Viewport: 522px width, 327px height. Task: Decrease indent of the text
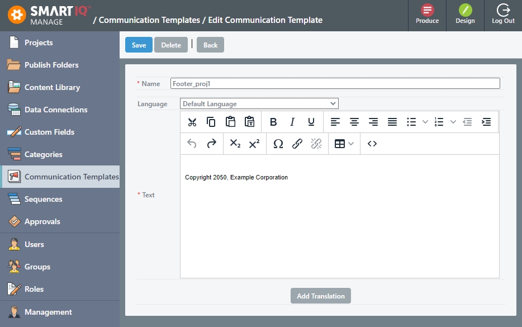[x=467, y=122]
